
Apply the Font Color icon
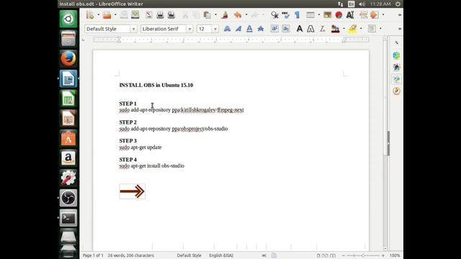335,29
